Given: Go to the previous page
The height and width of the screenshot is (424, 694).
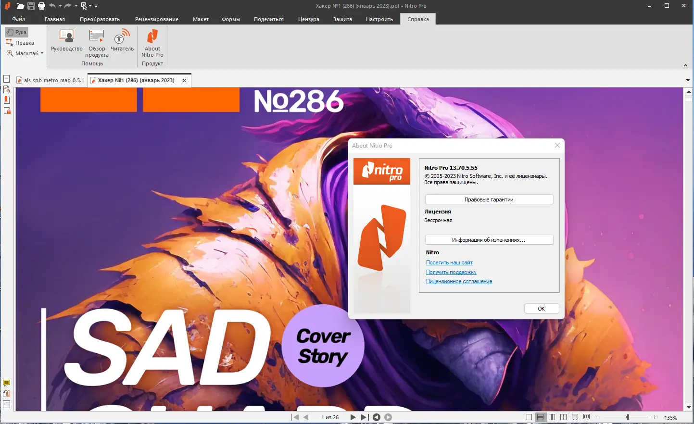Looking at the screenshot, I should point(306,417).
